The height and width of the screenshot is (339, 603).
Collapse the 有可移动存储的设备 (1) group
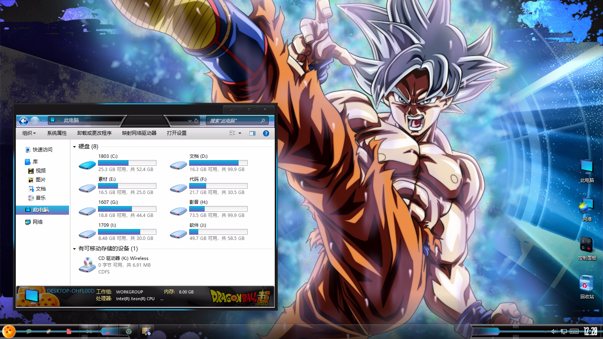74,249
